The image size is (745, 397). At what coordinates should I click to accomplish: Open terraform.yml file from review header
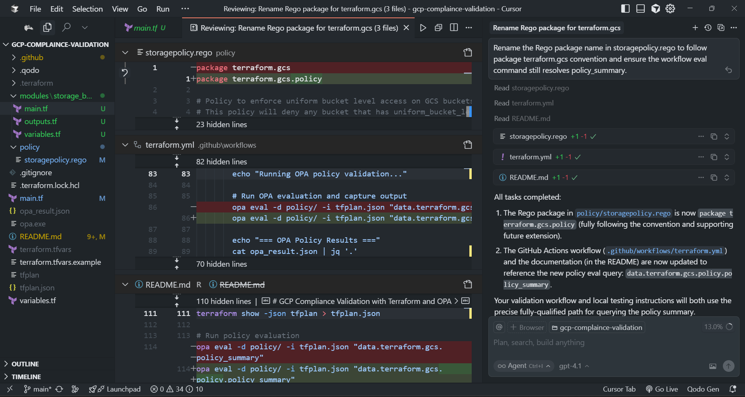click(468, 145)
